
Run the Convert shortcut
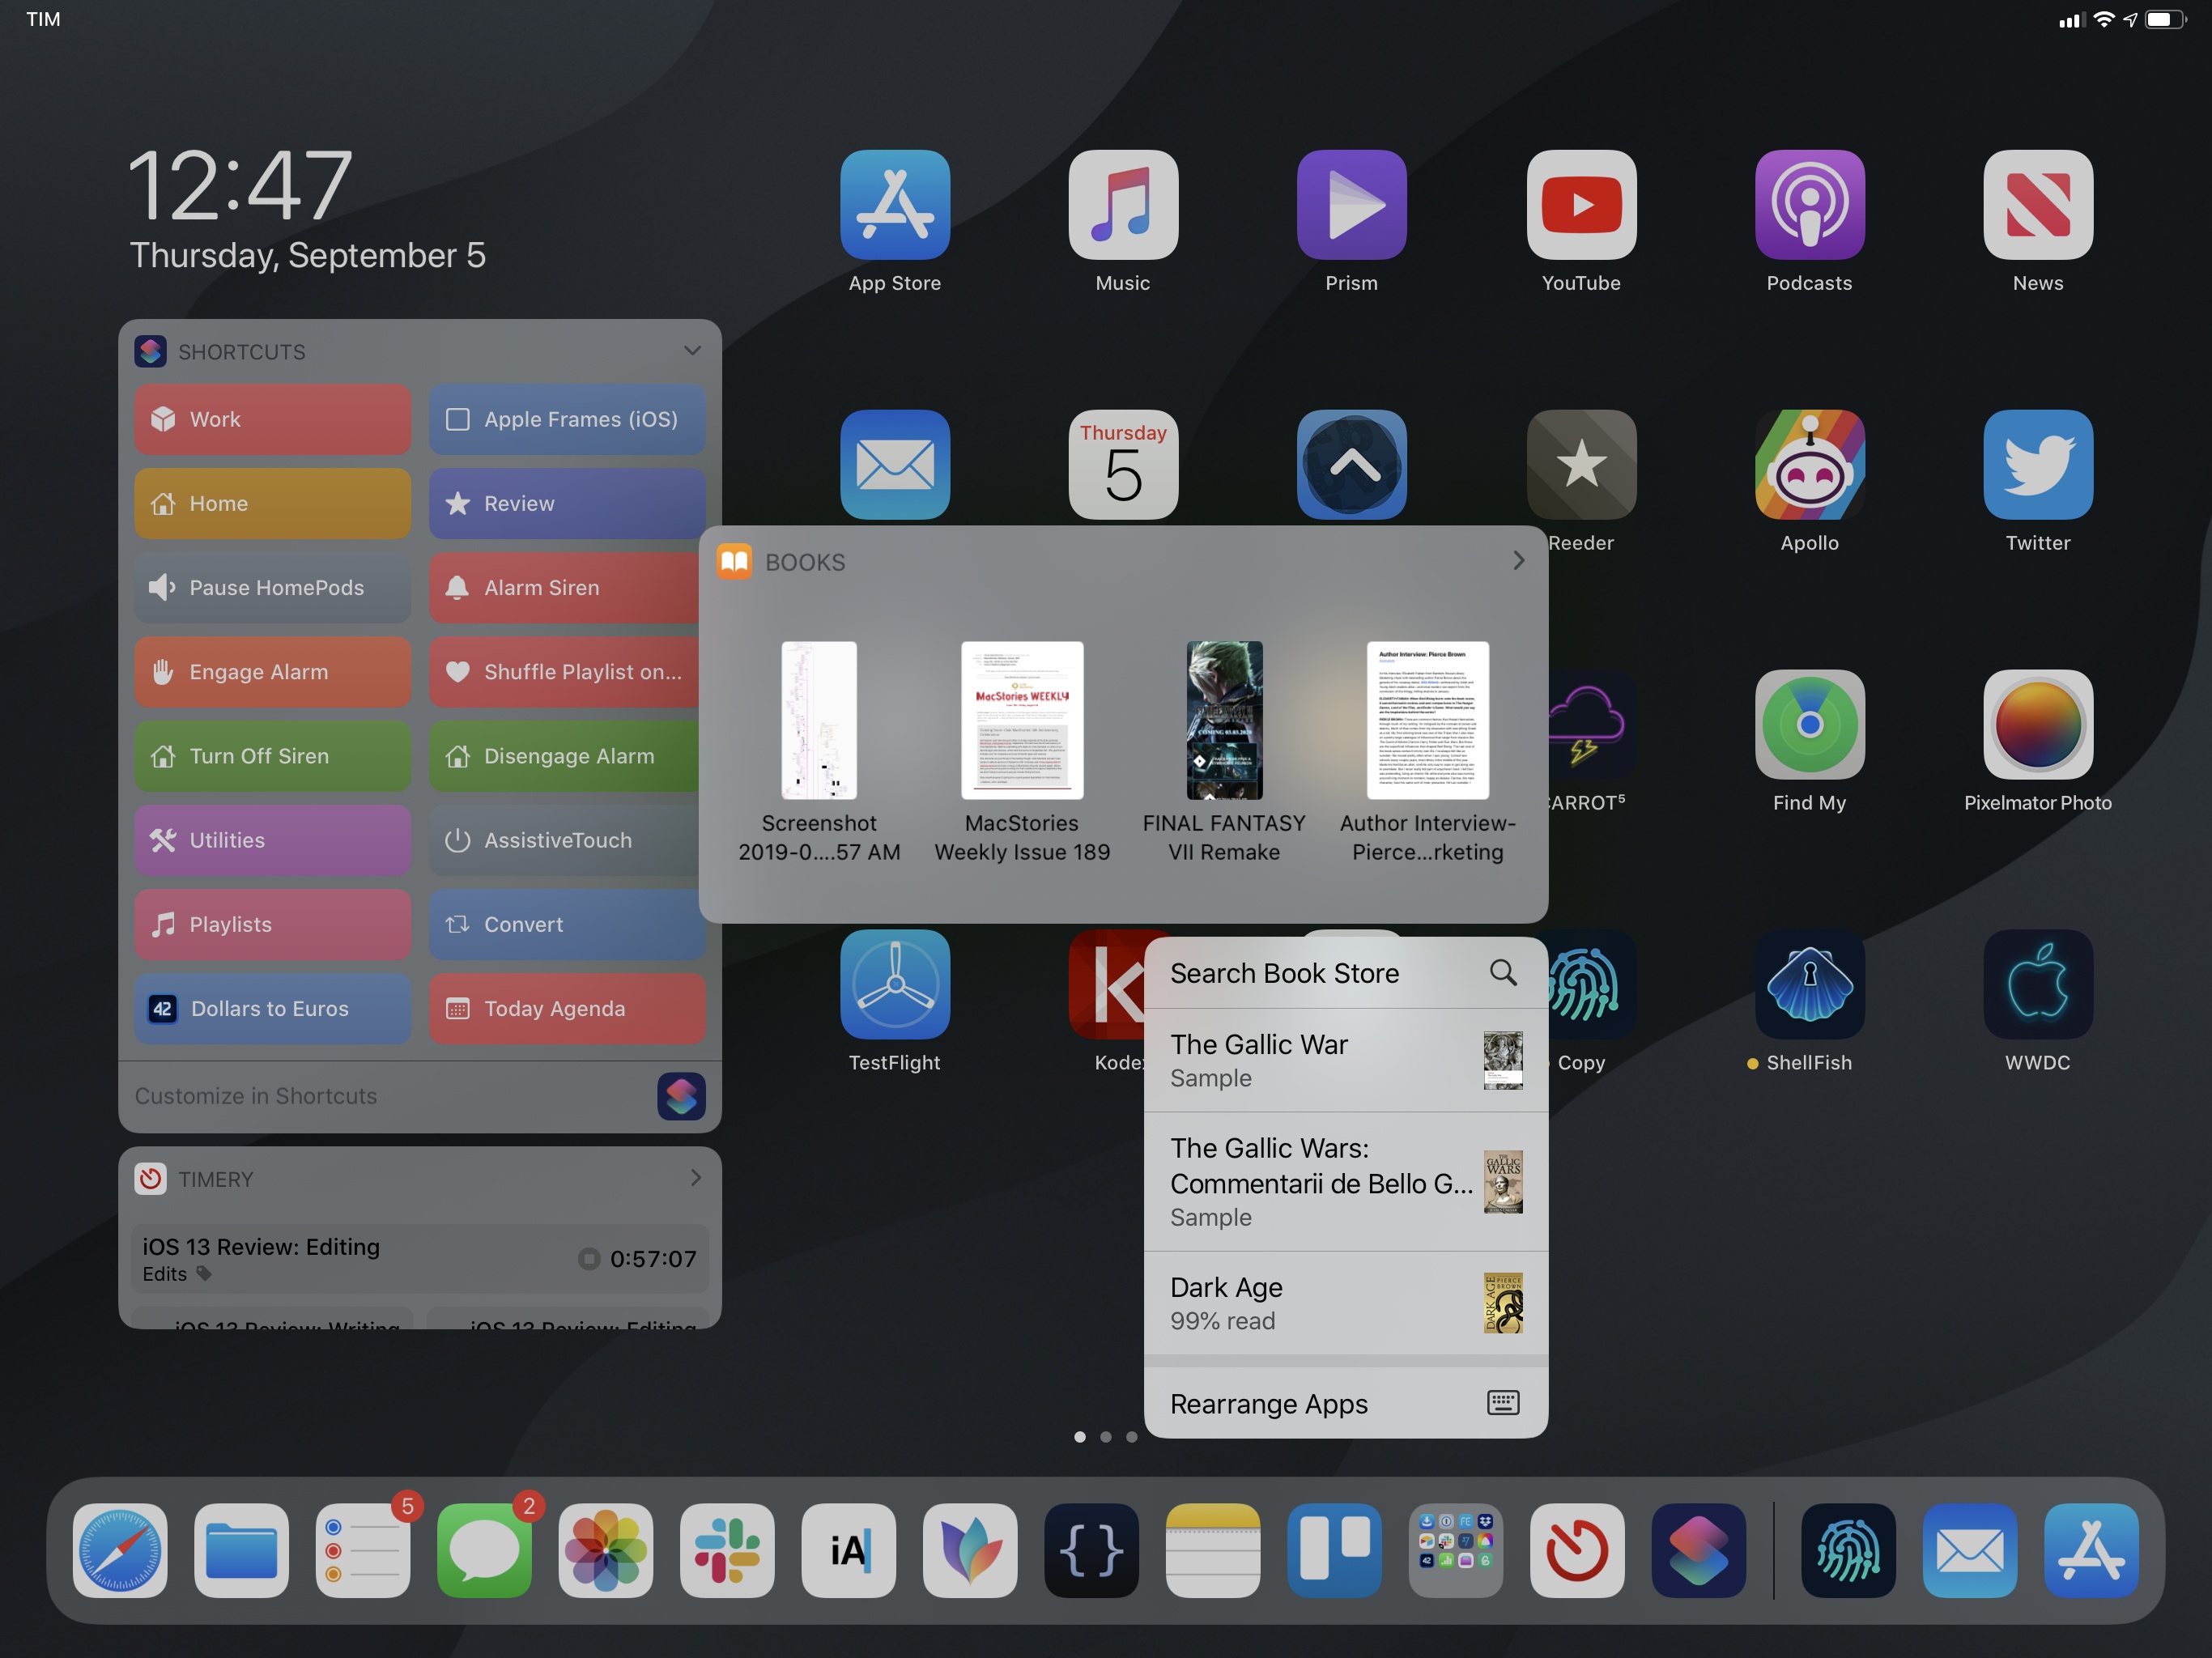tap(567, 924)
